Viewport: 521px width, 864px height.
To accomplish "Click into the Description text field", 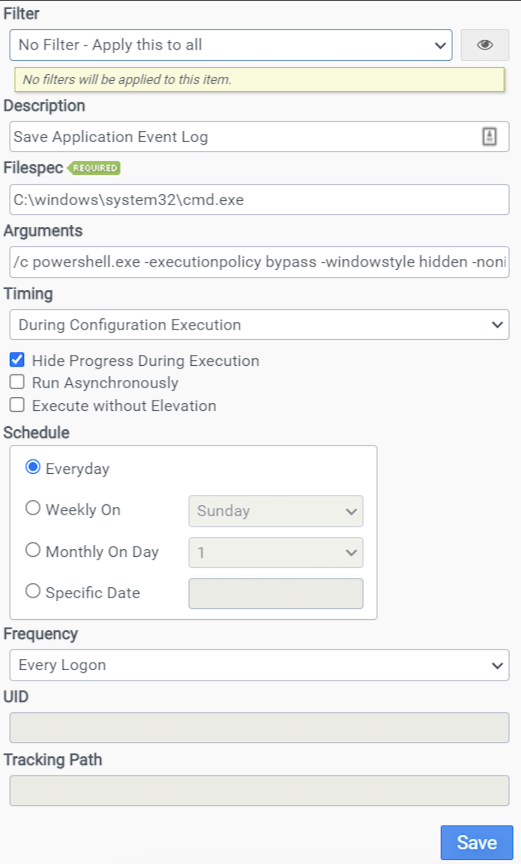I will 259,137.
